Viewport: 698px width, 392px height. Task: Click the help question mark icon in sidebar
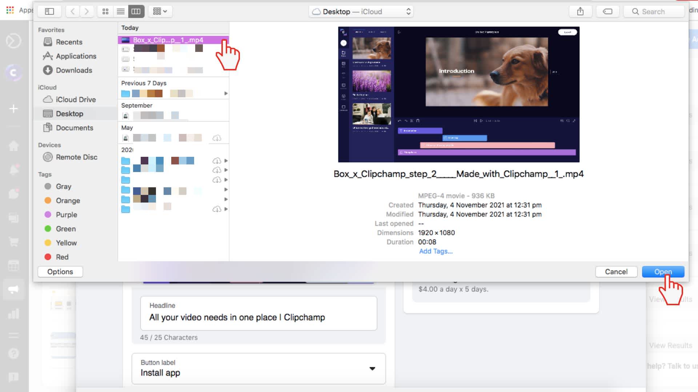point(13,353)
